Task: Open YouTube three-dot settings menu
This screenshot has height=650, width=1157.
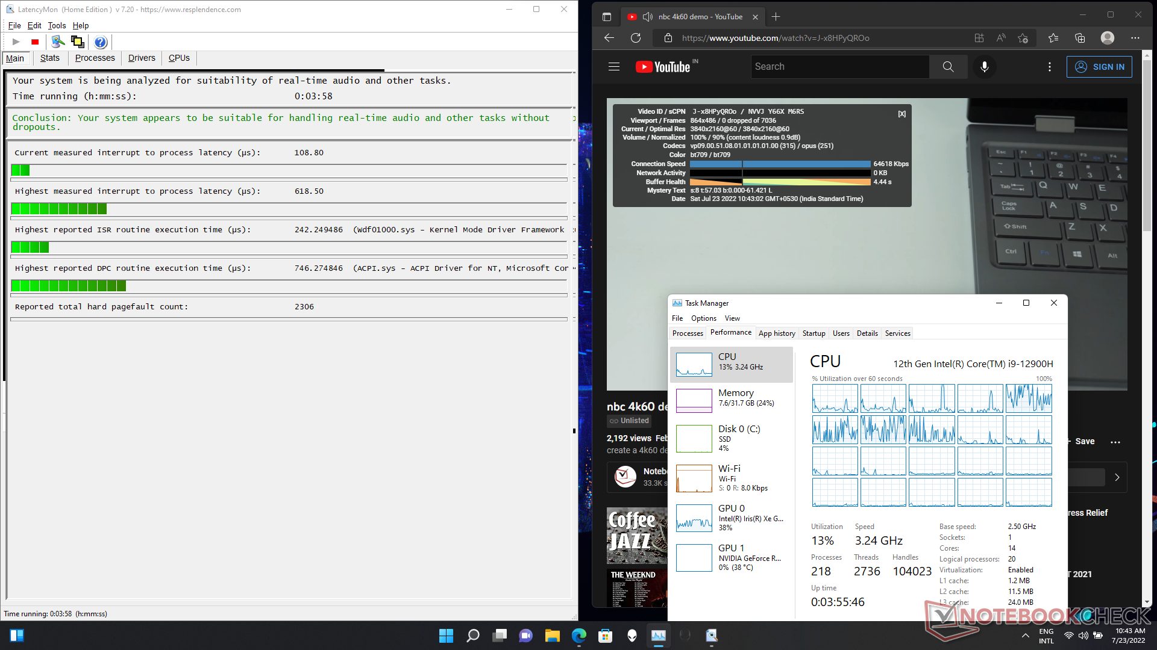Action: pyautogui.click(x=1049, y=67)
